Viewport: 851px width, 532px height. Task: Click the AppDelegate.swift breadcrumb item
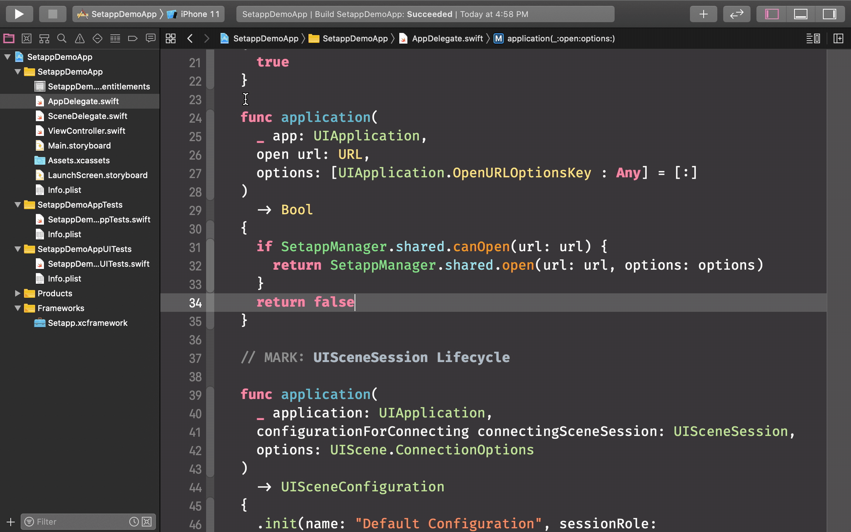(447, 38)
